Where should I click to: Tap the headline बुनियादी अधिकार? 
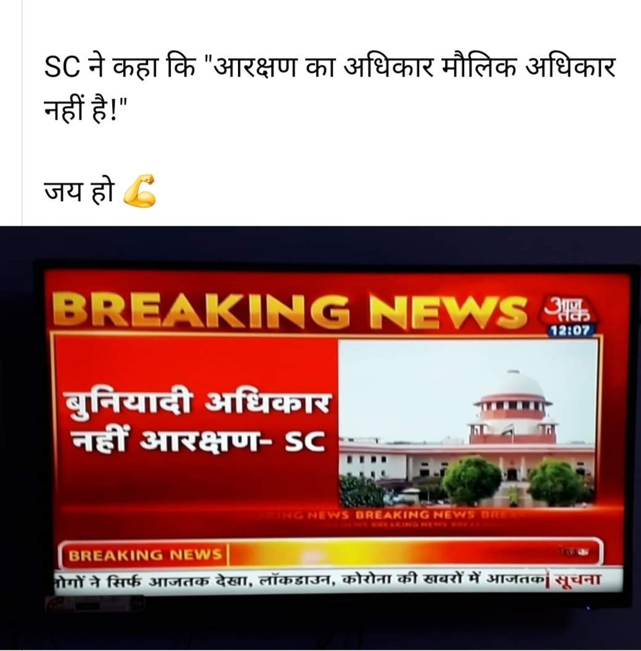click(x=198, y=404)
